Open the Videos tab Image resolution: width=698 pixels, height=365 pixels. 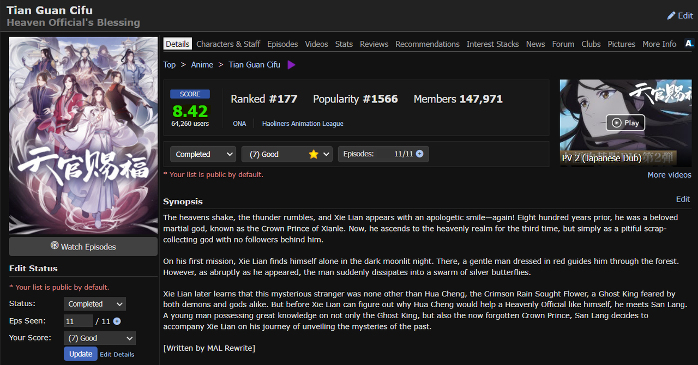click(x=317, y=44)
